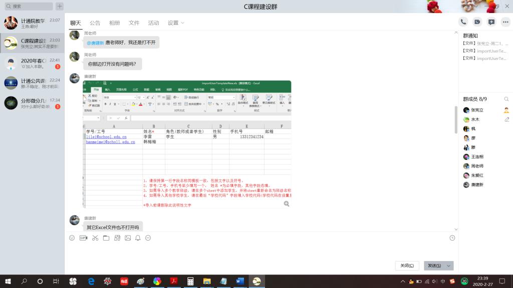Click the 关闭(C) button
The image size is (513, 288).
[x=407, y=265]
